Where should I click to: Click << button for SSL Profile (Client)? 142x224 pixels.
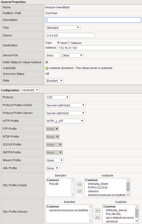(x=79, y=184)
